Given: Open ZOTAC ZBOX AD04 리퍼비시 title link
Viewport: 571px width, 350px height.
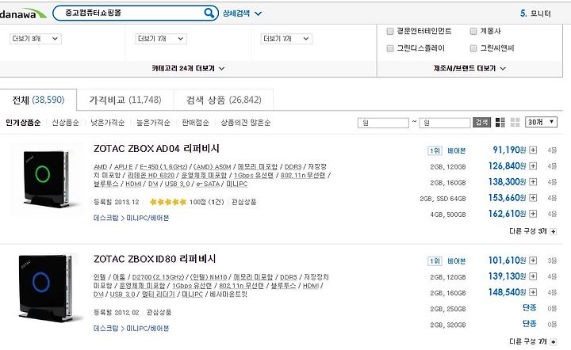Looking at the screenshot, I should 156,148.
